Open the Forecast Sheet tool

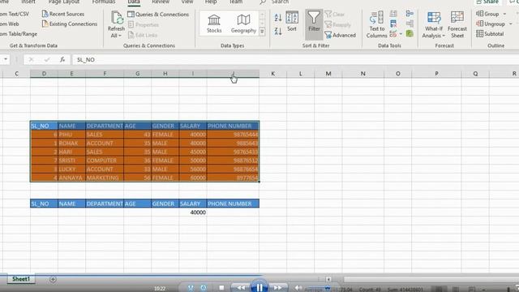click(x=457, y=24)
